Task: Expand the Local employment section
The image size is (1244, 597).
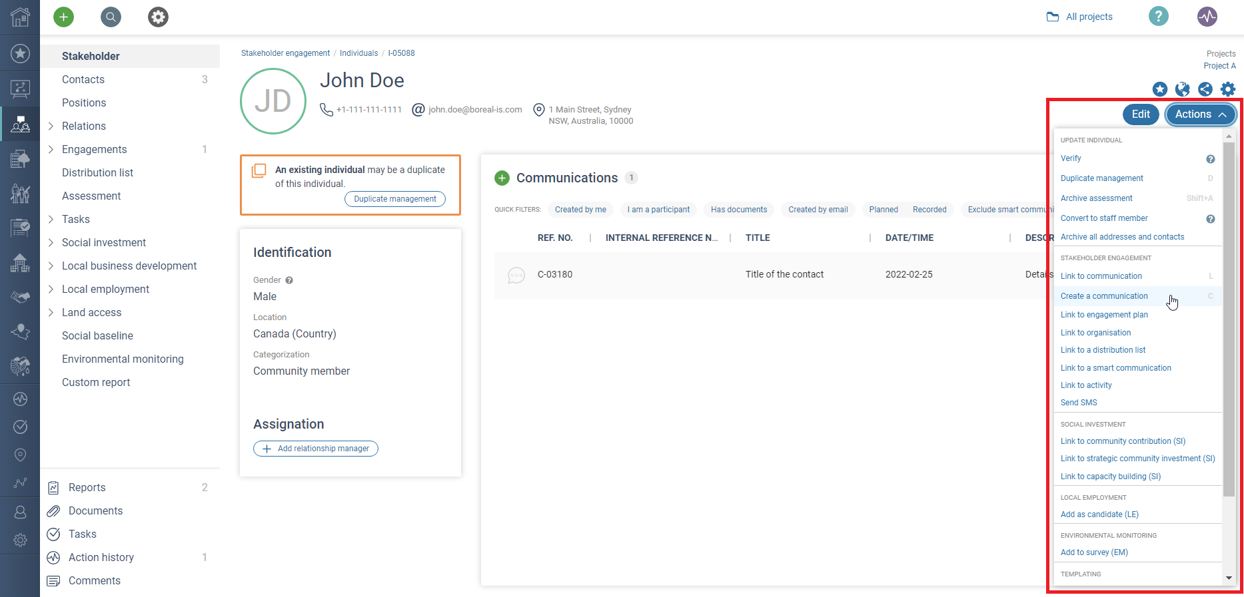Action: pyautogui.click(x=51, y=289)
